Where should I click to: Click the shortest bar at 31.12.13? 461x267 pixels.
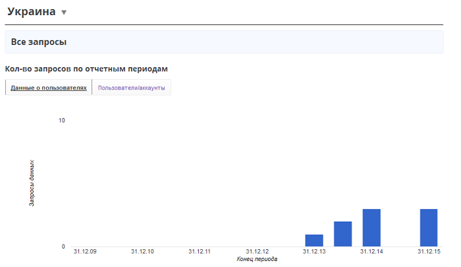point(314,240)
